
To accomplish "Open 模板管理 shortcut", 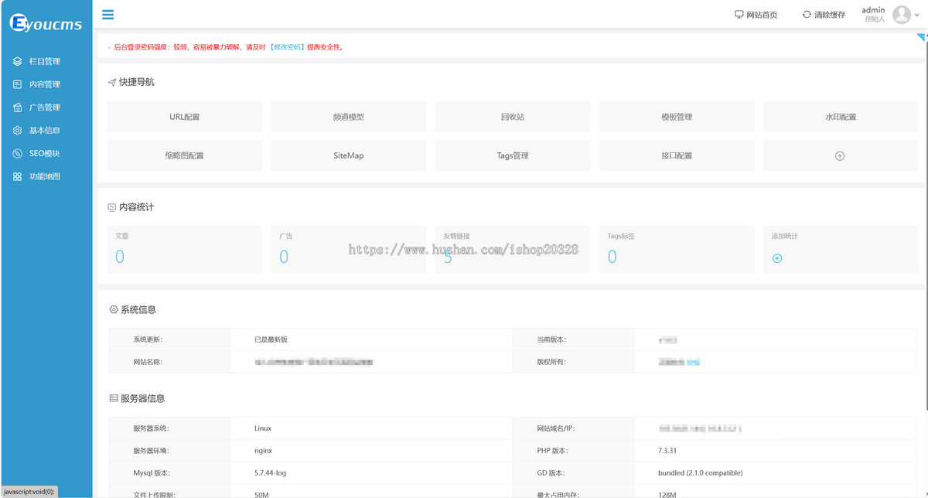I will pyautogui.click(x=677, y=117).
